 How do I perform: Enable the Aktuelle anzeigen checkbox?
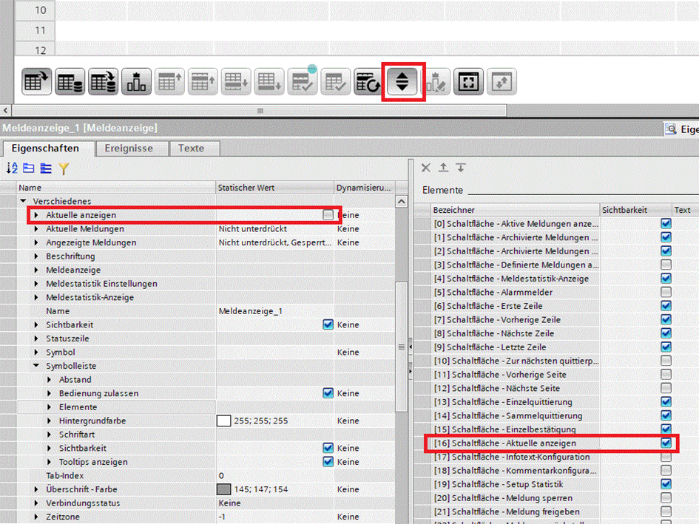tap(328, 215)
